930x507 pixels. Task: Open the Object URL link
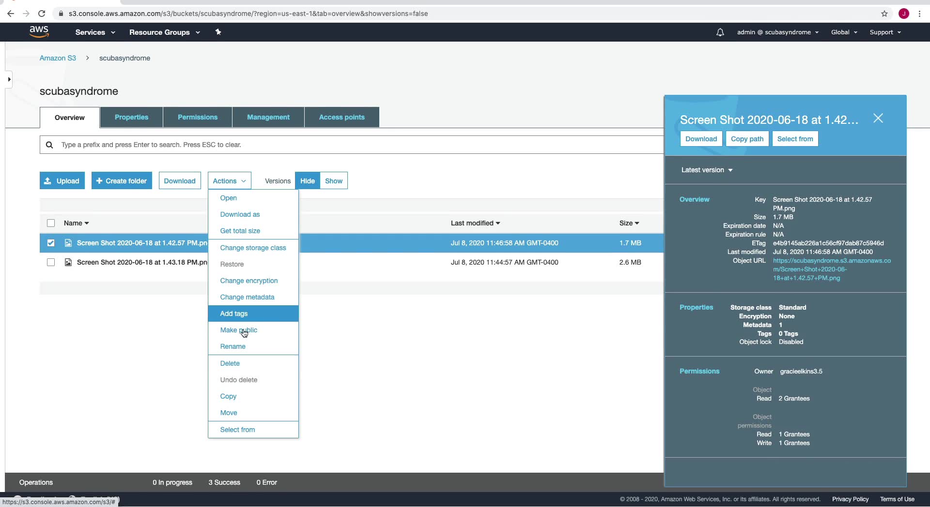(832, 269)
